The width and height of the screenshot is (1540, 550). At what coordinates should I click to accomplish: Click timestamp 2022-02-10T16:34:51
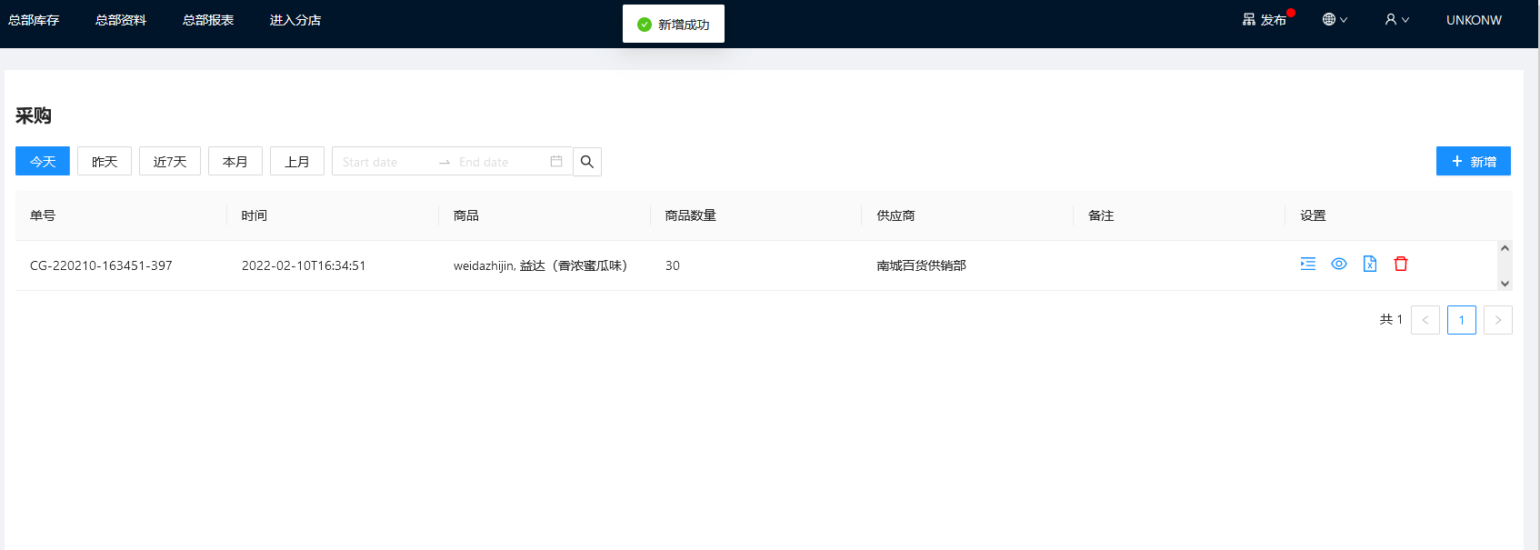(x=304, y=265)
